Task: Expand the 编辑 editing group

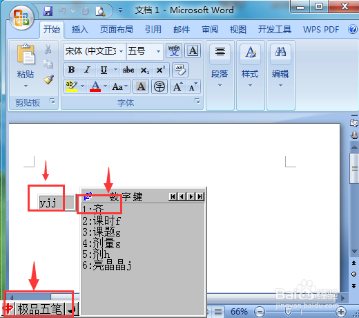Action: [280, 75]
